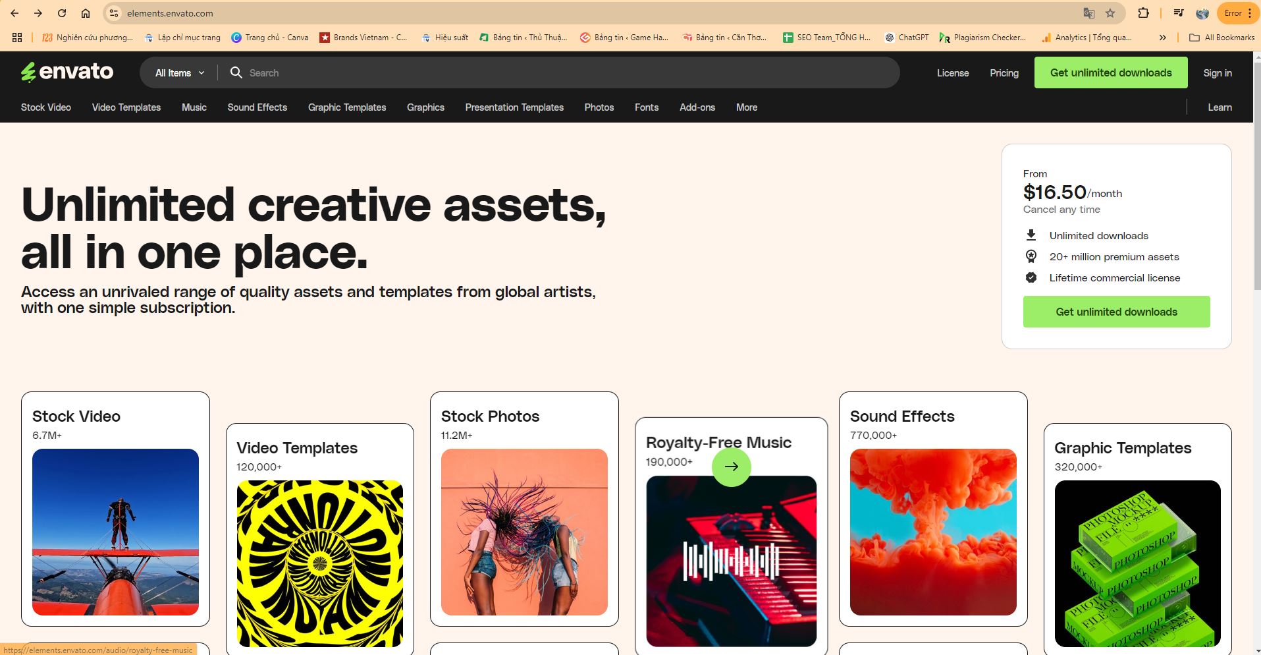Open the extensions puzzle icon

pyautogui.click(x=1144, y=13)
